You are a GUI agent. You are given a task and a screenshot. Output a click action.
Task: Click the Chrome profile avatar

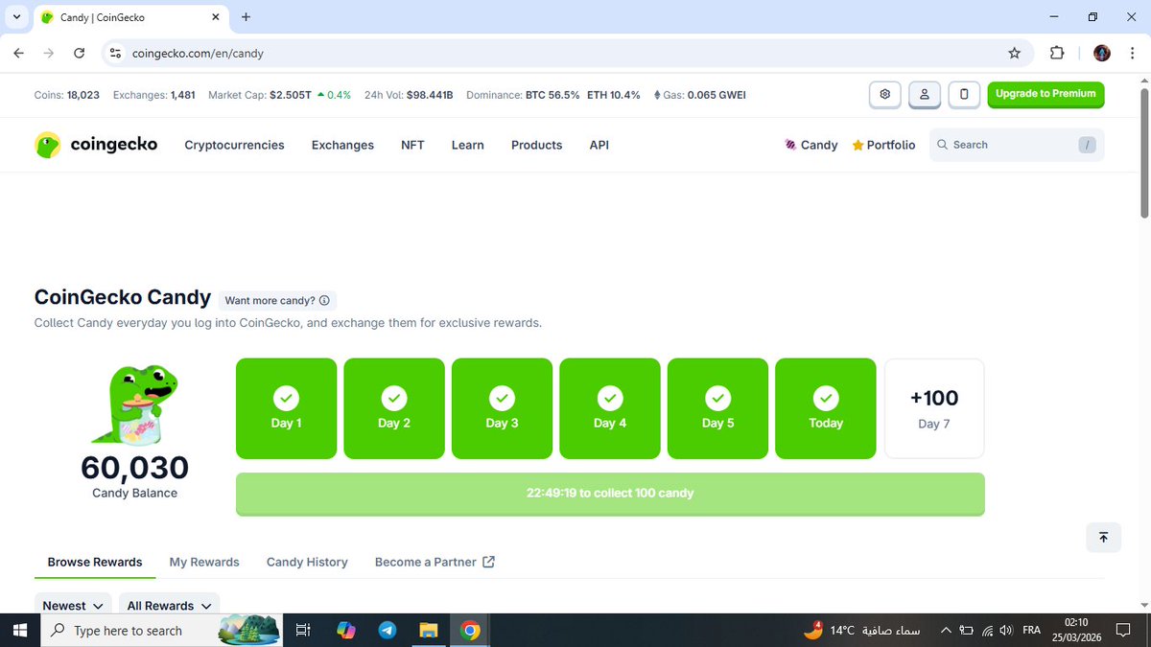[x=1102, y=54]
